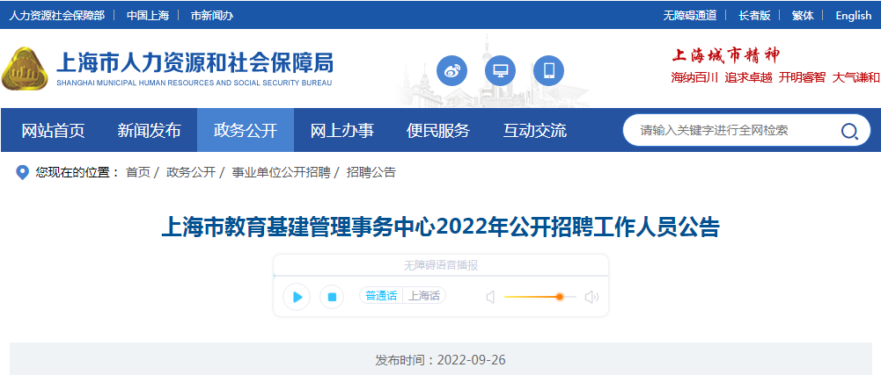Open the 网上办事 navigation tab
881x375 pixels.
342,131
